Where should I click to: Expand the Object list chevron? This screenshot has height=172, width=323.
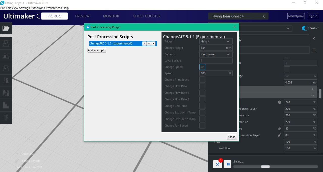[x=17, y=154]
